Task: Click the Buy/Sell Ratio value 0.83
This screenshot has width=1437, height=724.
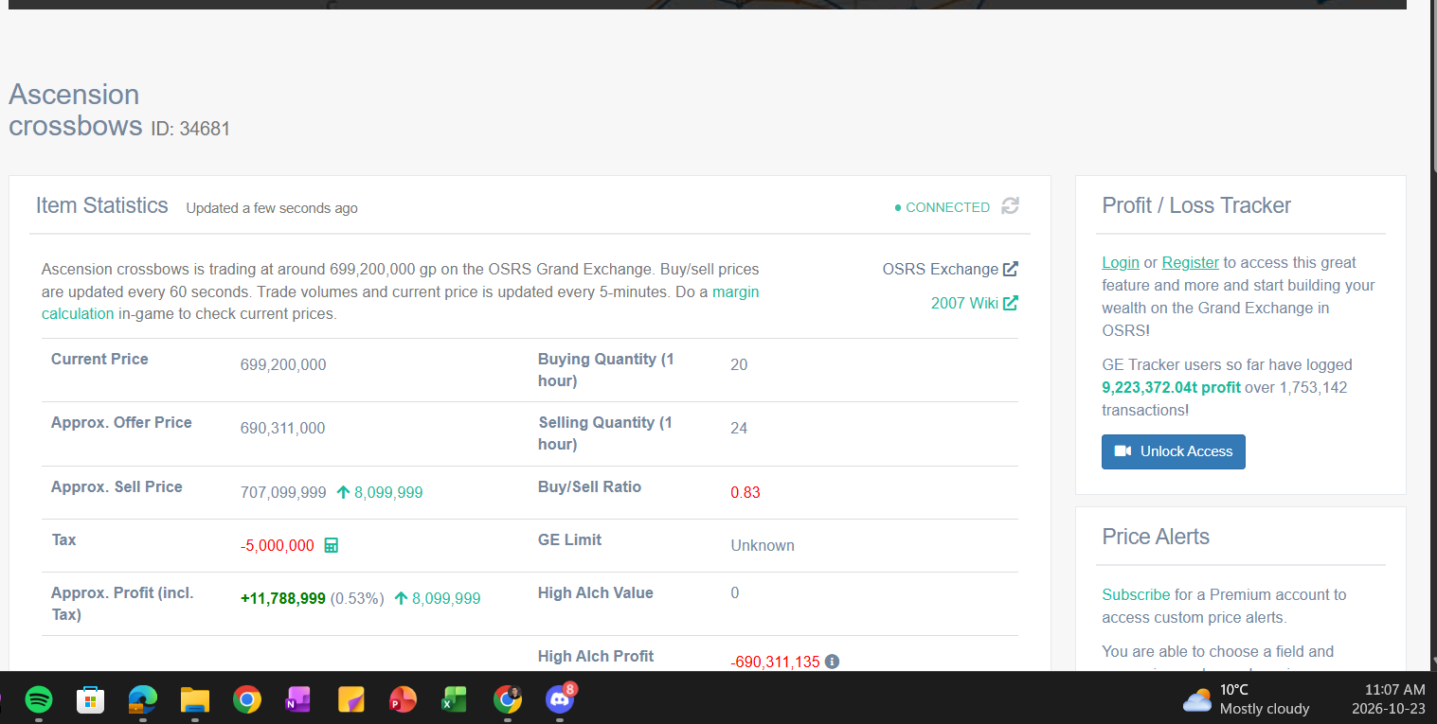Action: click(745, 492)
